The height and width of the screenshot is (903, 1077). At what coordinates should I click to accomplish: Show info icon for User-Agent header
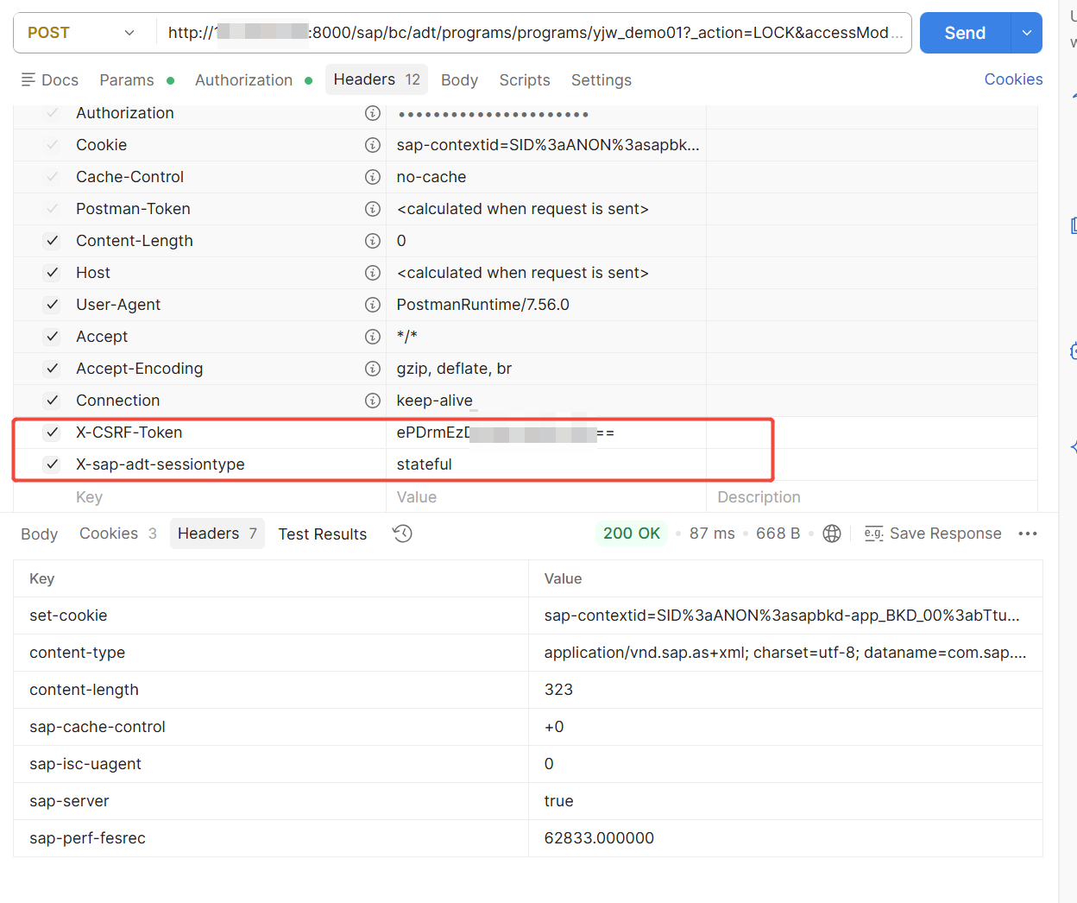click(x=373, y=305)
